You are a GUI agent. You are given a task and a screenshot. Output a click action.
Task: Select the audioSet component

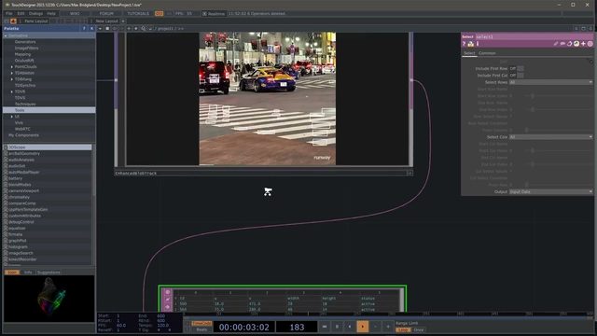point(17,166)
